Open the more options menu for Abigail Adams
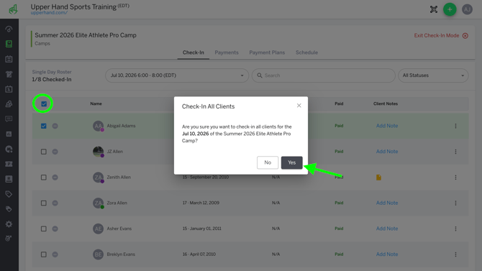Image resolution: width=482 pixels, height=271 pixels. [455, 126]
